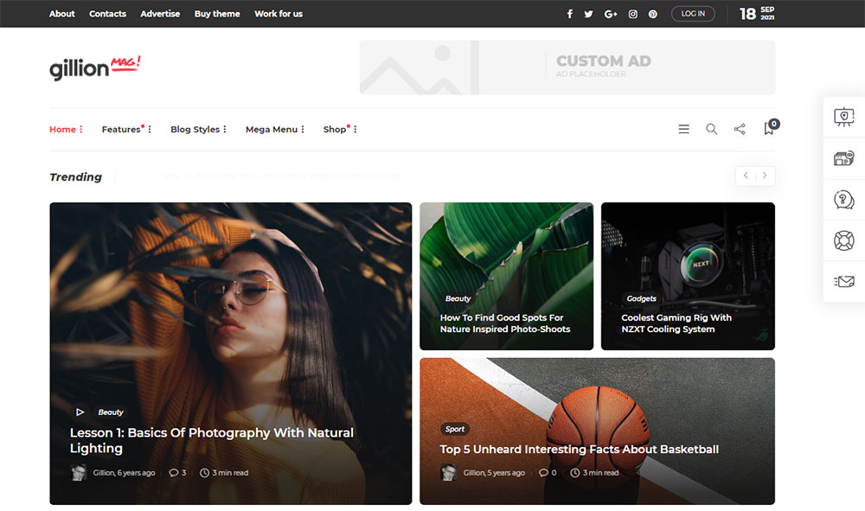Go to the Home menu item

[63, 129]
